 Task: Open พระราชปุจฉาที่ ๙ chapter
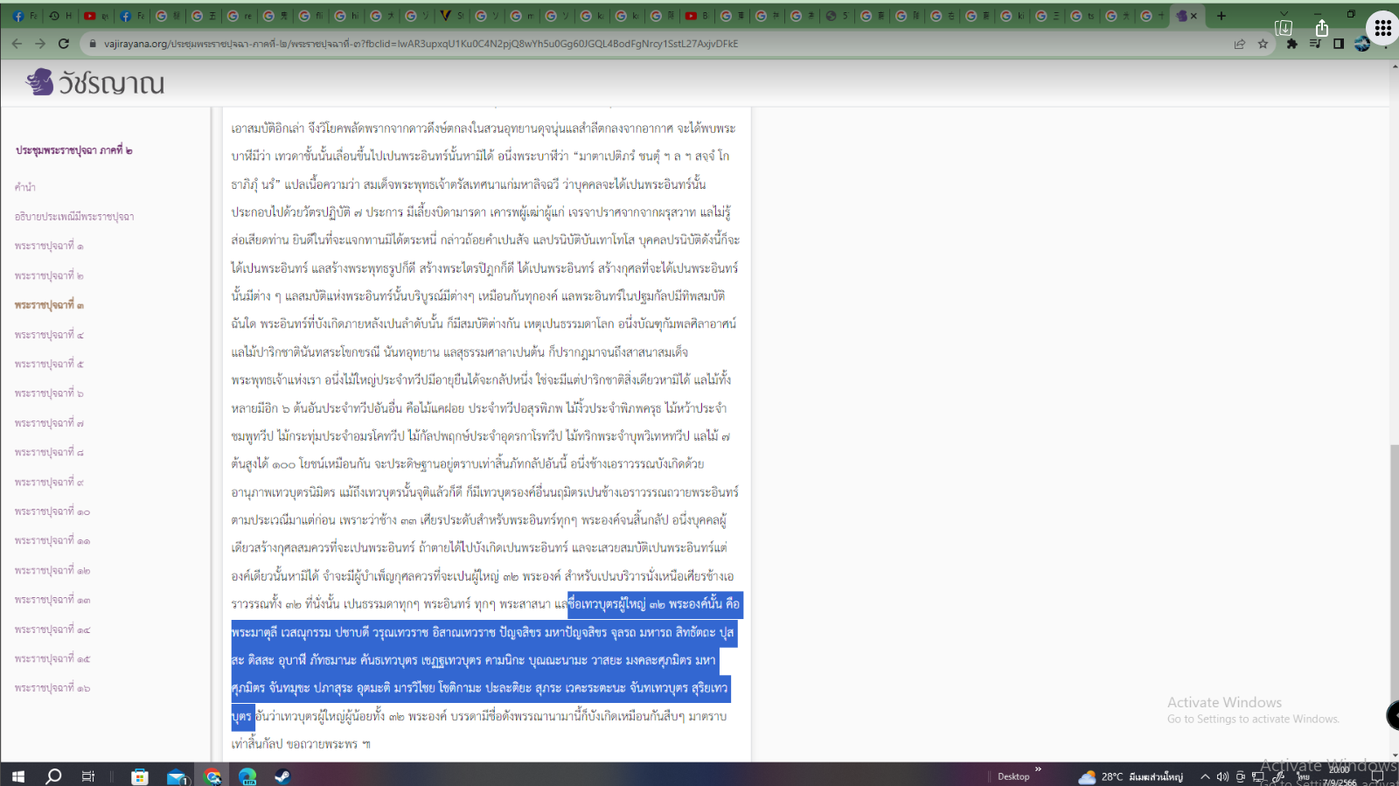pos(49,482)
